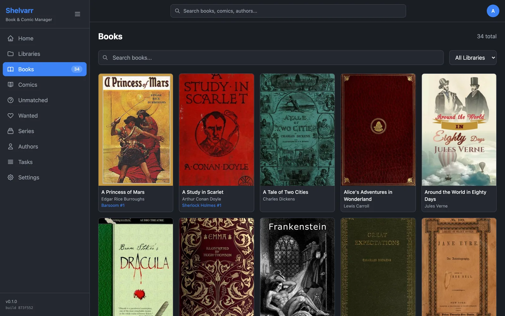Open the Sherlock Holmes #1 series link
The width and height of the screenshot is (505, 316).
pos(202,205)
